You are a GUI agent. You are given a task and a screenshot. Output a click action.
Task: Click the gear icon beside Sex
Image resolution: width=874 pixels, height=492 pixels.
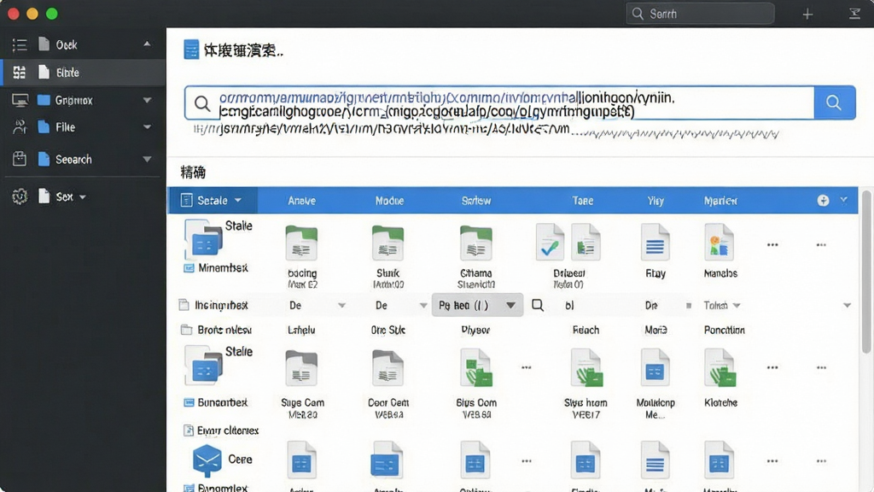pos(20,196)
